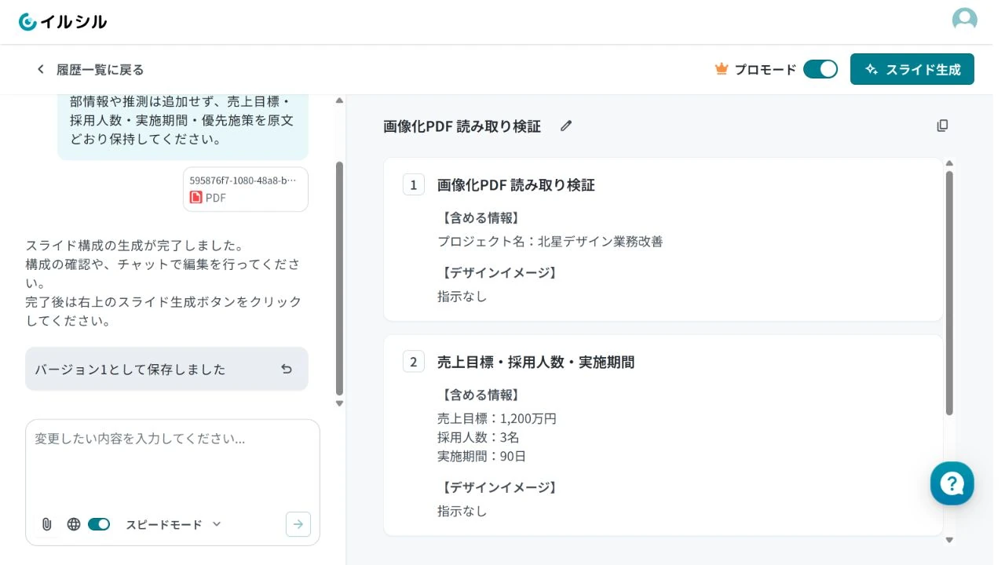1005x565 pixels.
Task: Click the プロモード label text
Action: click(766, 70)
